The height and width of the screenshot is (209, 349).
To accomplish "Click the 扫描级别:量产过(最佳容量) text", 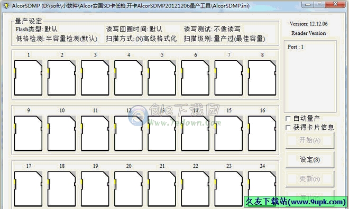I will click(225, 39).
